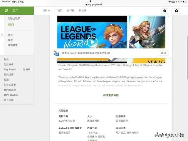
Task: Open 帐号 account page
Action: 6,59
